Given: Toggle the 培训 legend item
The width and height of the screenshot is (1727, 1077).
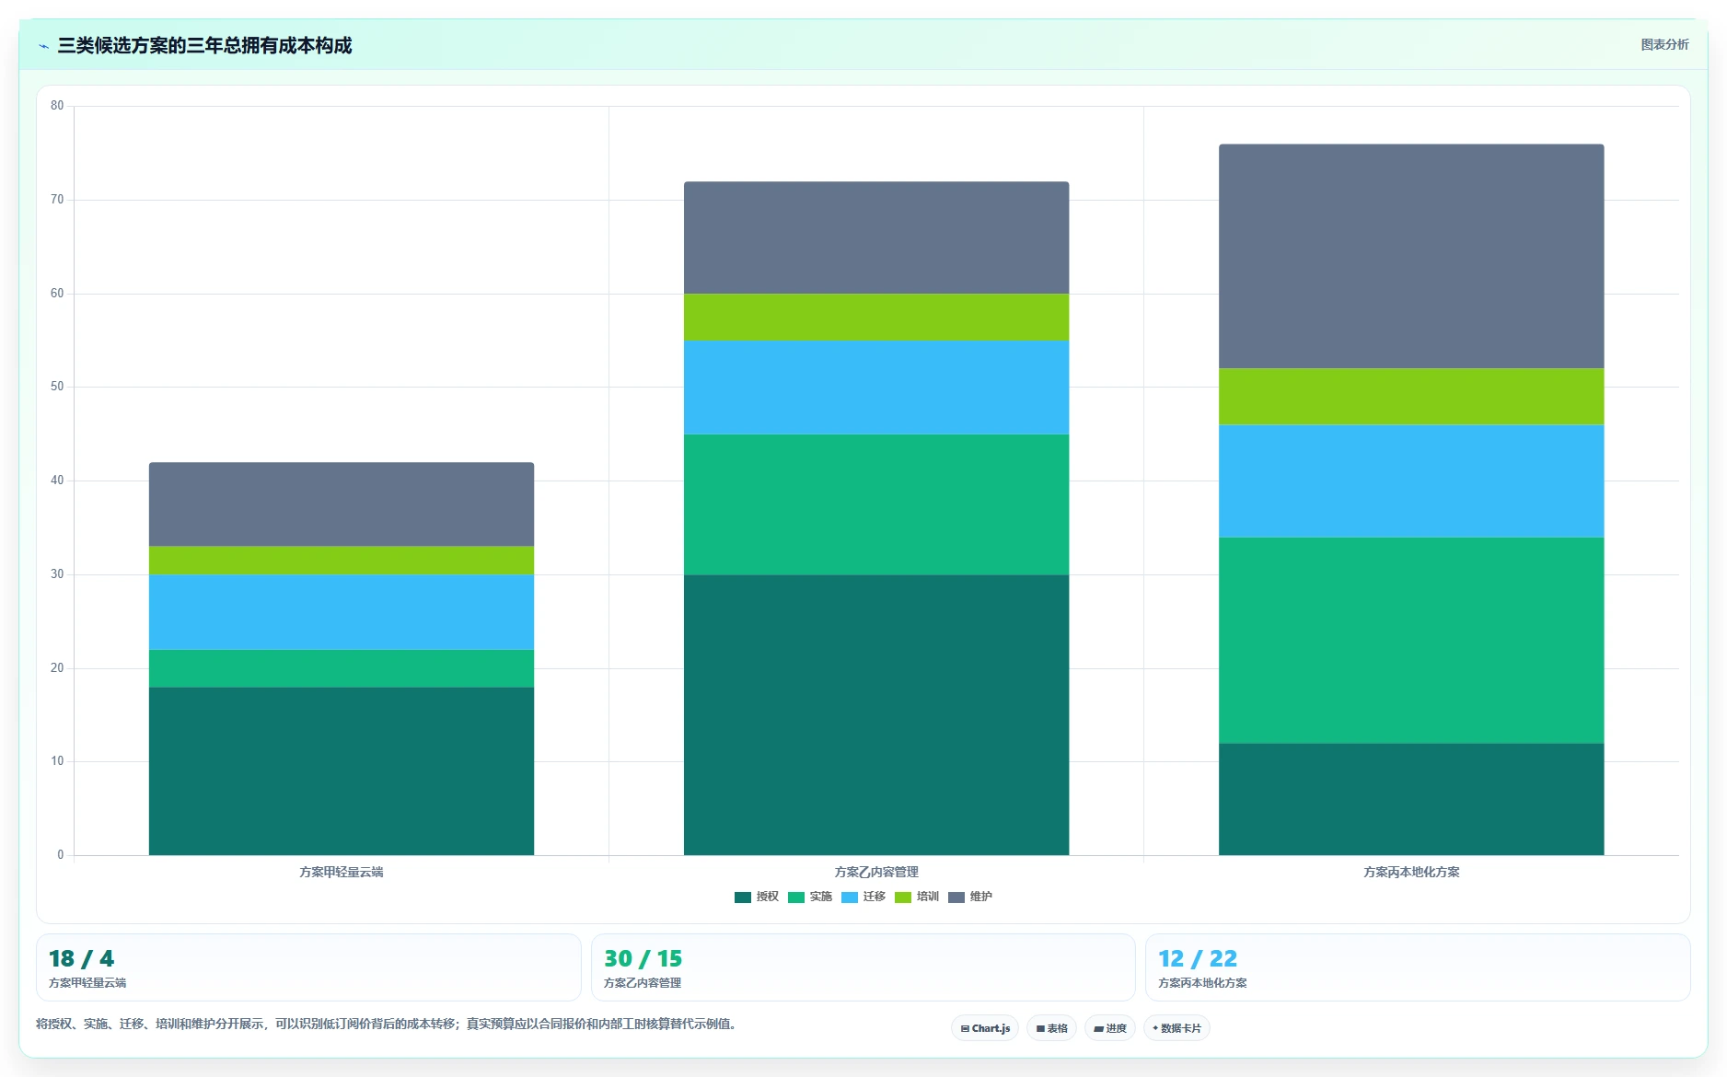Looking at the screenshot, I should pyautogui.click(x=917, y=897).
